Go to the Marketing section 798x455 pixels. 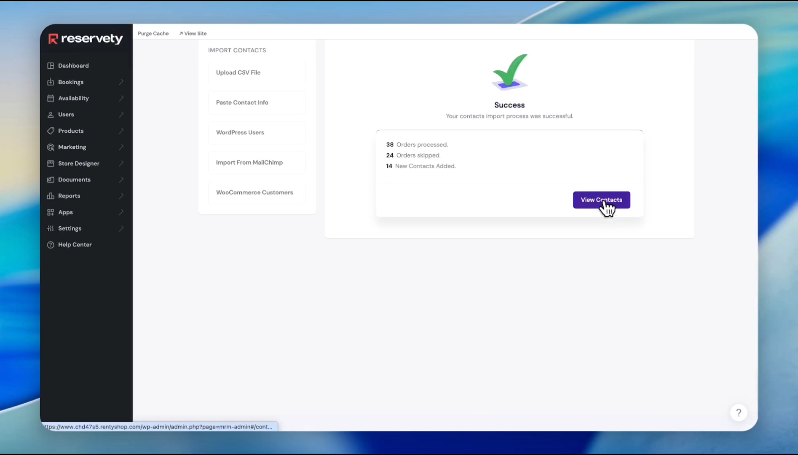point(72,147)
